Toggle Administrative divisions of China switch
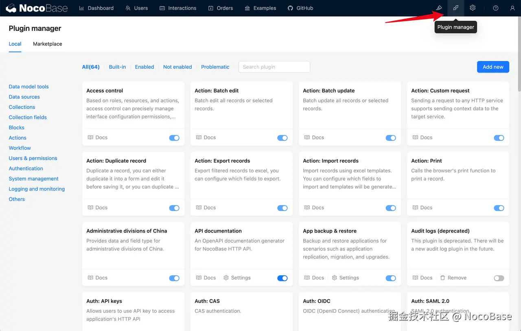Viewport: 521px width, 331px height. (x=174, y=278)
